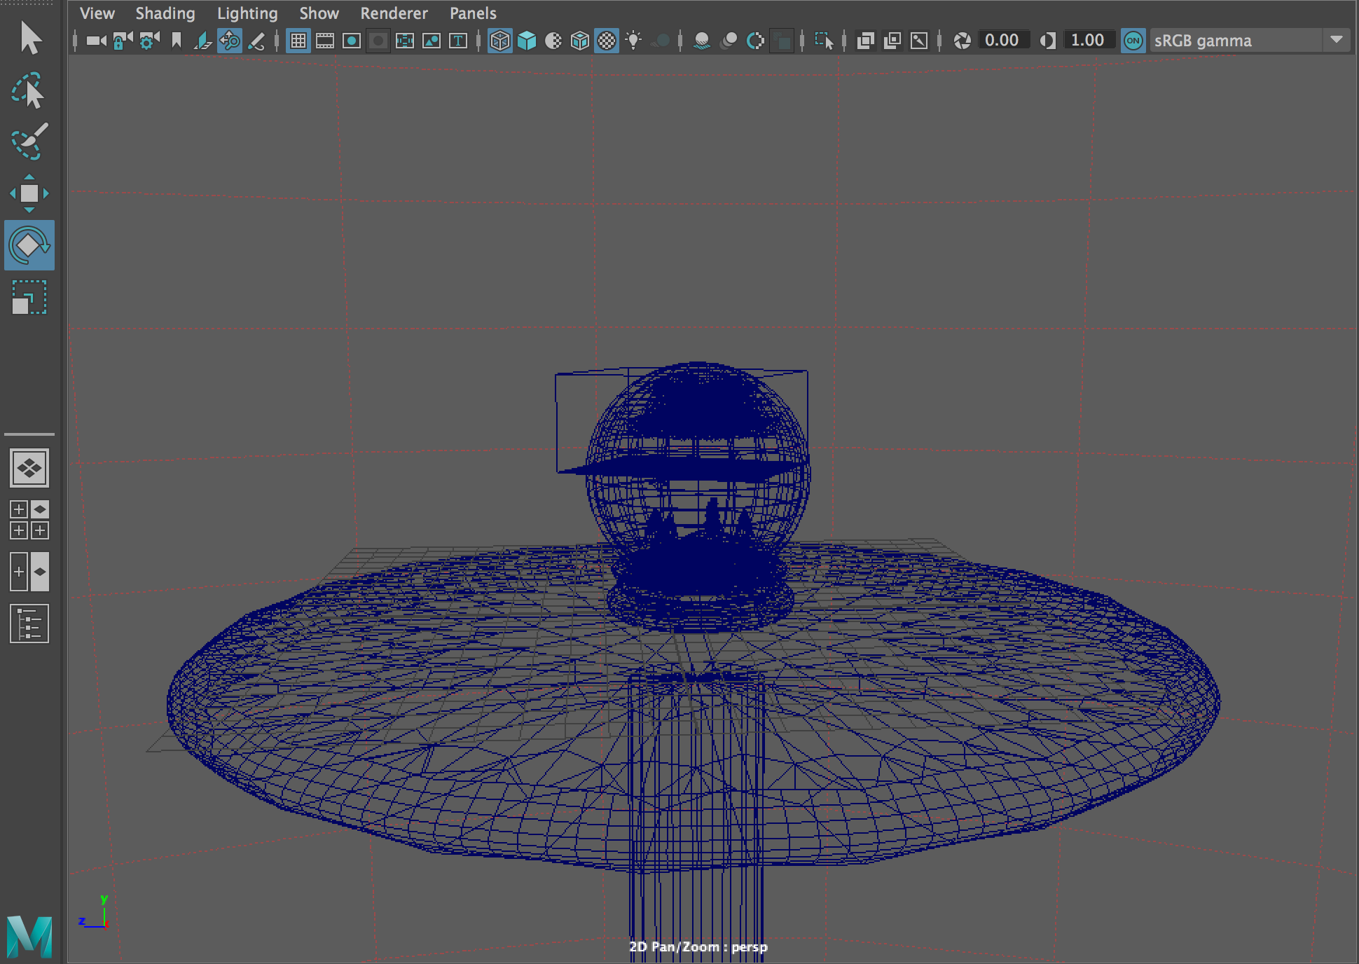Click the '2D Pan/Zoom : persp' label
This screenshot has width=1359, height=964.
pos(698,947)
